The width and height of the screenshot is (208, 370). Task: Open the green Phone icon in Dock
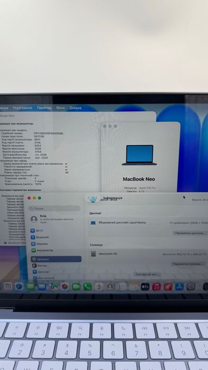tap(87, 286)
